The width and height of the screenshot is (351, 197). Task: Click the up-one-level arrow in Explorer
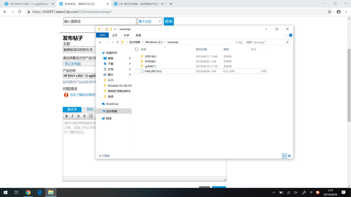[118, 42]
